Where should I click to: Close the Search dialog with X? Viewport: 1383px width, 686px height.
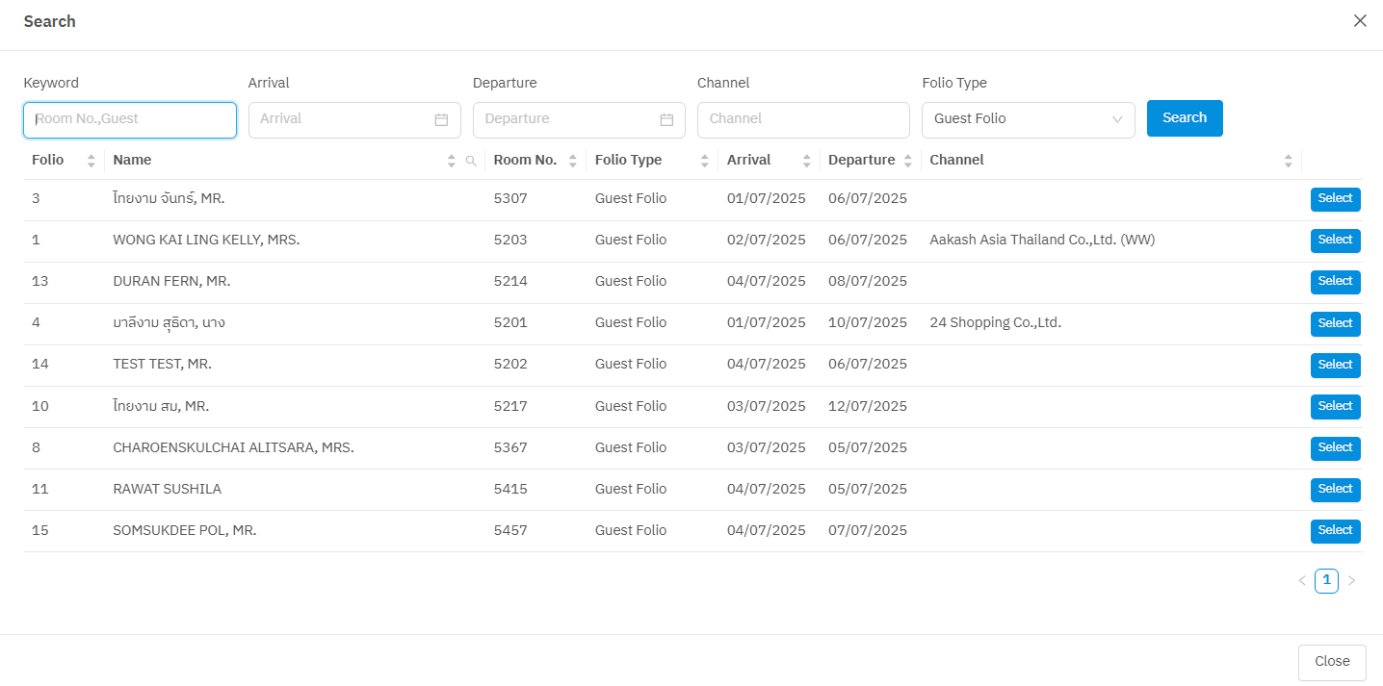(1360, 21)
